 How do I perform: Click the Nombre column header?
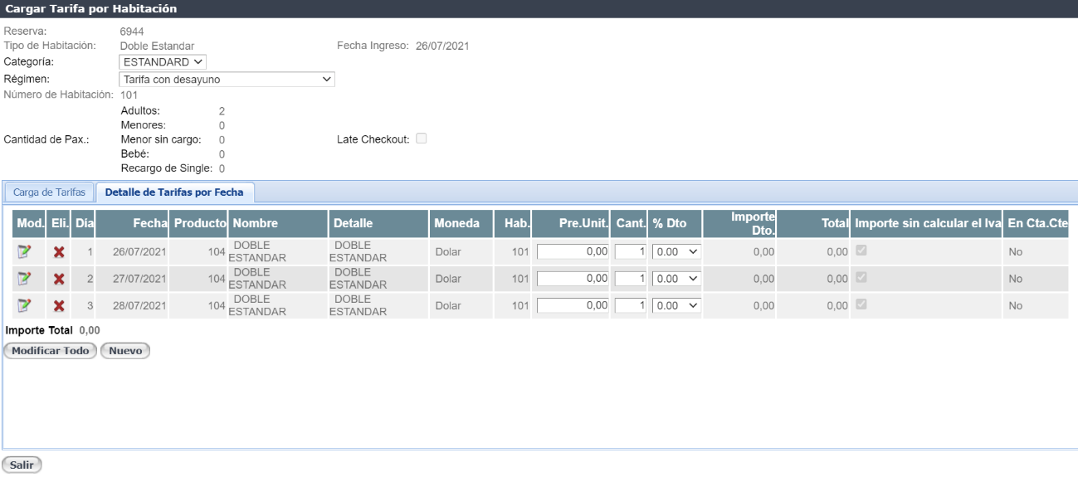tap(278, 223)
